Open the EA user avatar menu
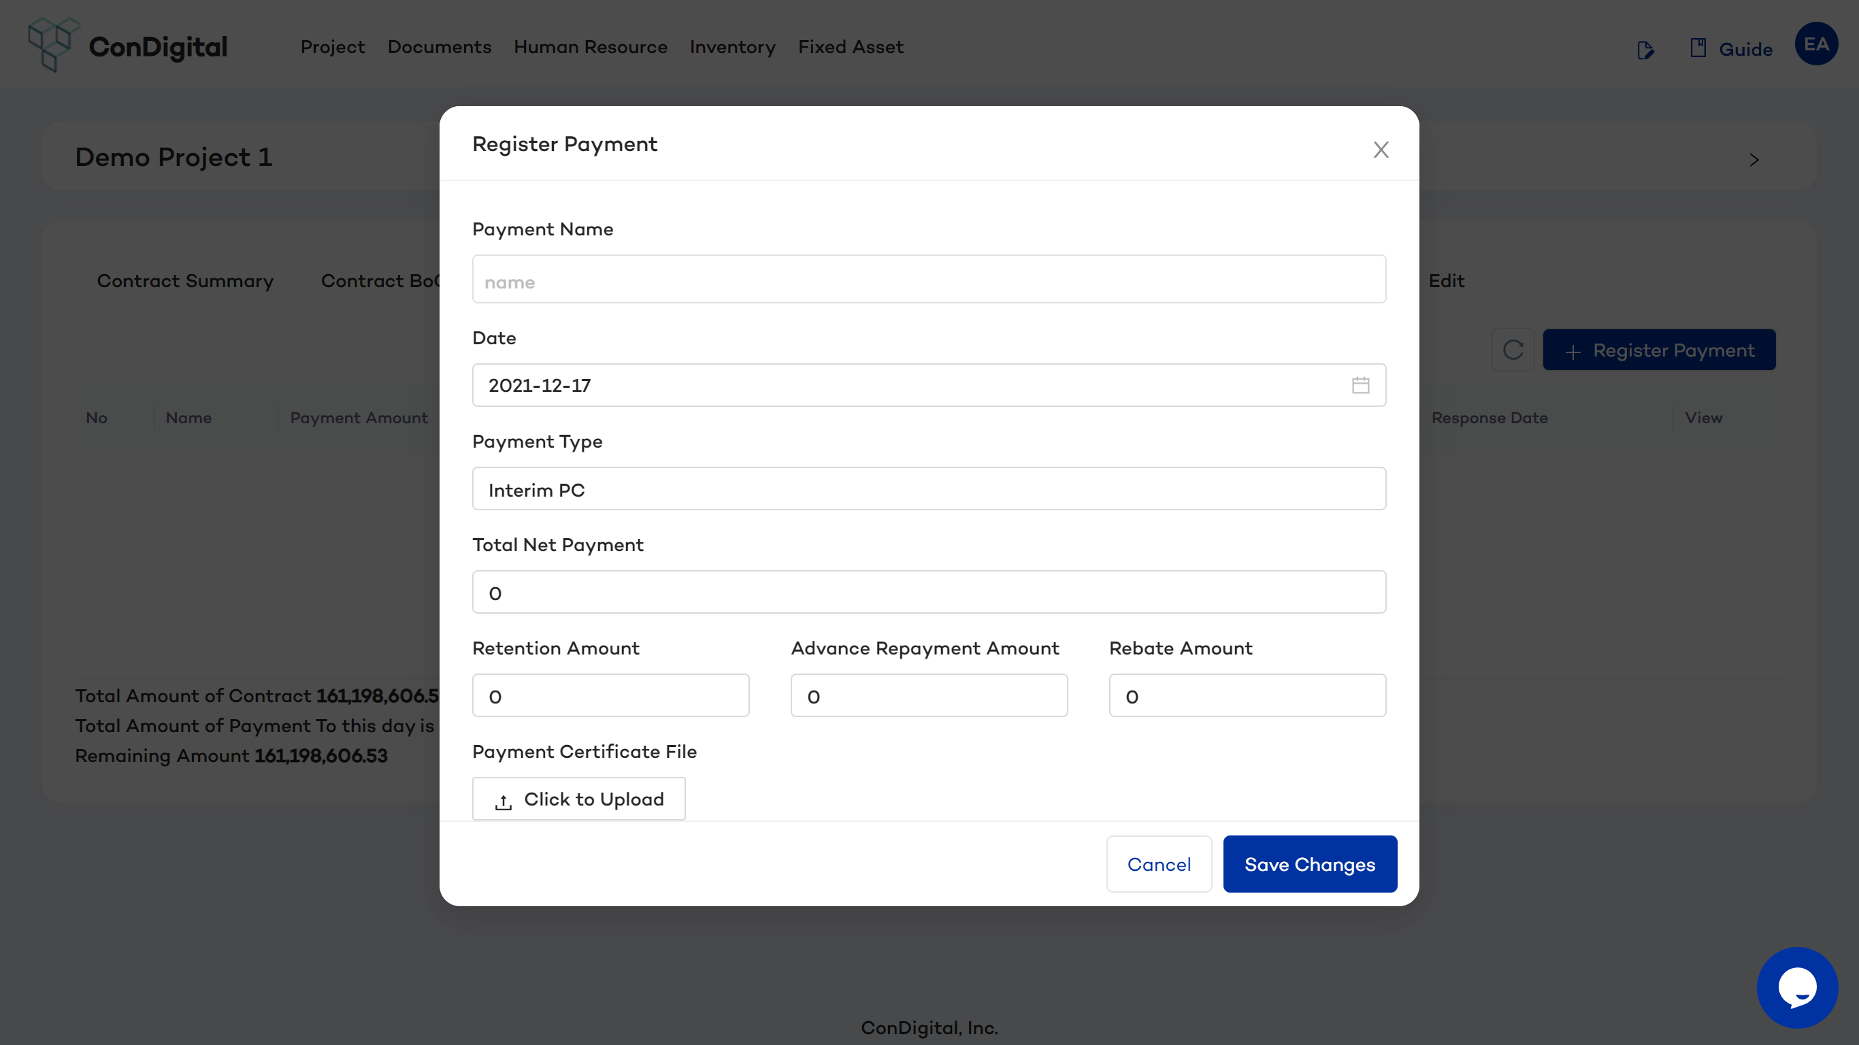1859x1045 pixels. coord(1815,44)
